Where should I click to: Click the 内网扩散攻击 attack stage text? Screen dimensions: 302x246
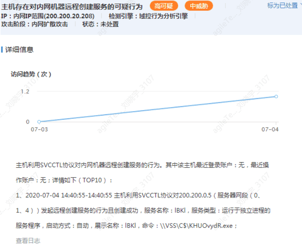point(49,24)
